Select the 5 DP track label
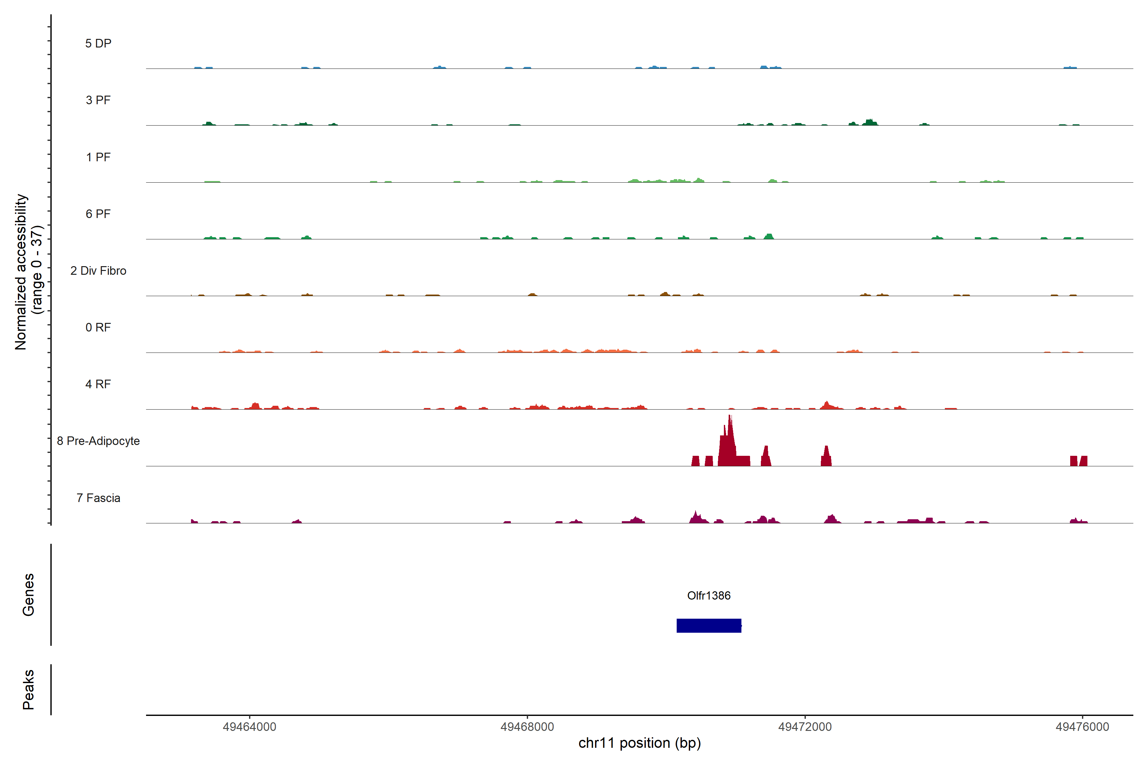Screen dimensions: 1148x765 pyautogui.click(x=98, y=43)
